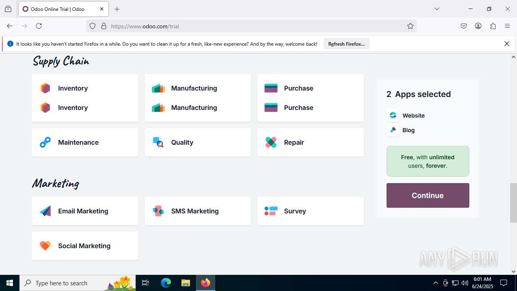Click the Email Marketing paper plane icon
The image size is (517, 291).
pos(45,211)
